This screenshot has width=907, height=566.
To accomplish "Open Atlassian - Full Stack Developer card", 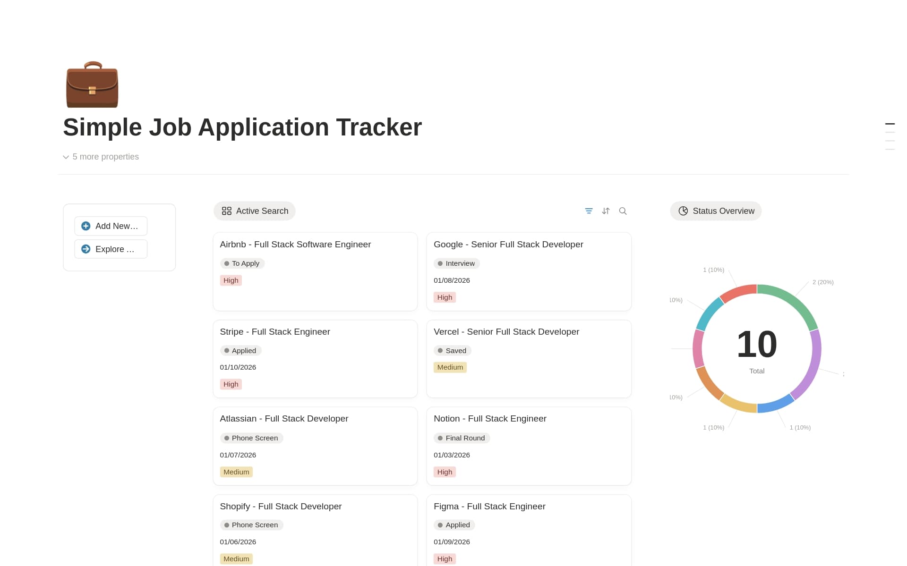I will [315, 446].
